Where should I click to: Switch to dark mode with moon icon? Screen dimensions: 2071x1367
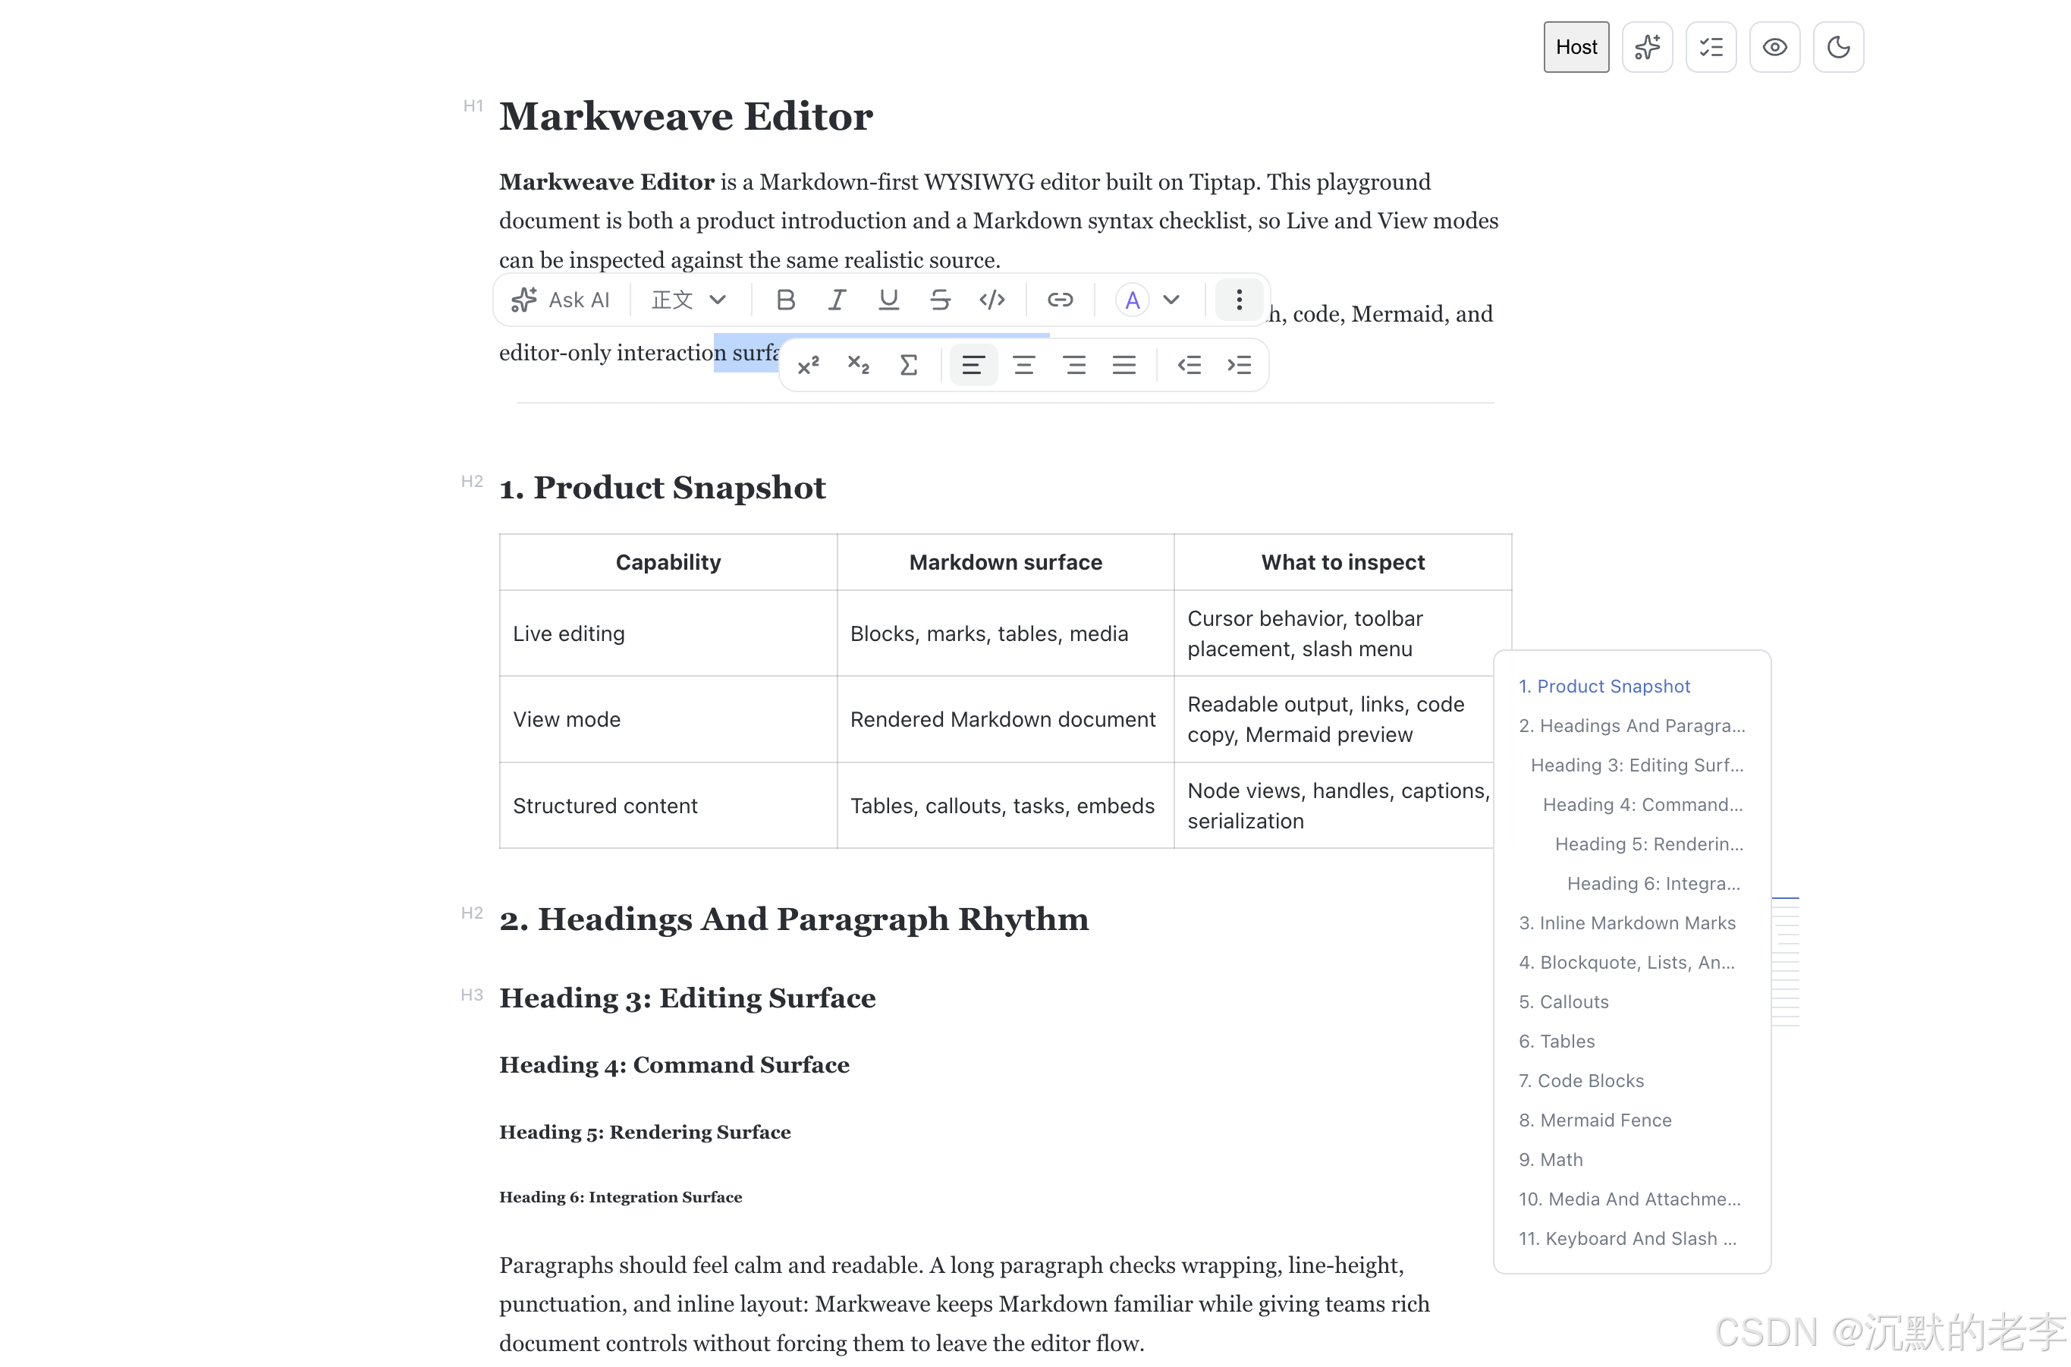[x=1838, y=47]
